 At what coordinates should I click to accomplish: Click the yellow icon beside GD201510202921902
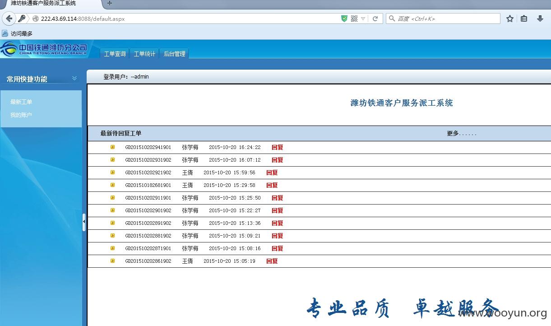click(113, 172)
